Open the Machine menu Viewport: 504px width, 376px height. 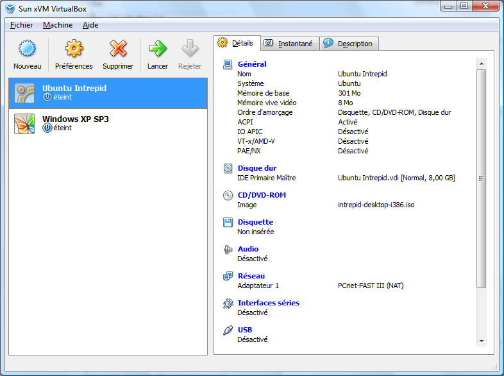[x=58, y=25]
